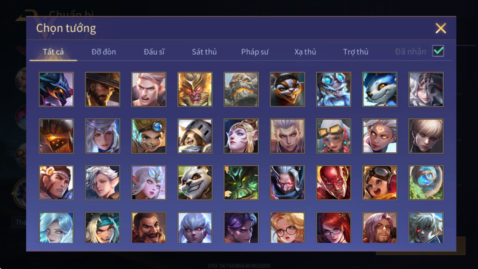
Task: Show the Pháp sư heroes tab
Action: [x=255, y=52]
